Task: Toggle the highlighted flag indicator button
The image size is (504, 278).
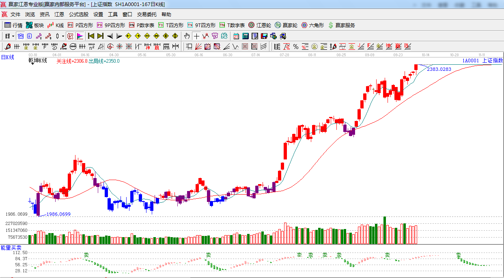Action: click(x=80, y=36)
